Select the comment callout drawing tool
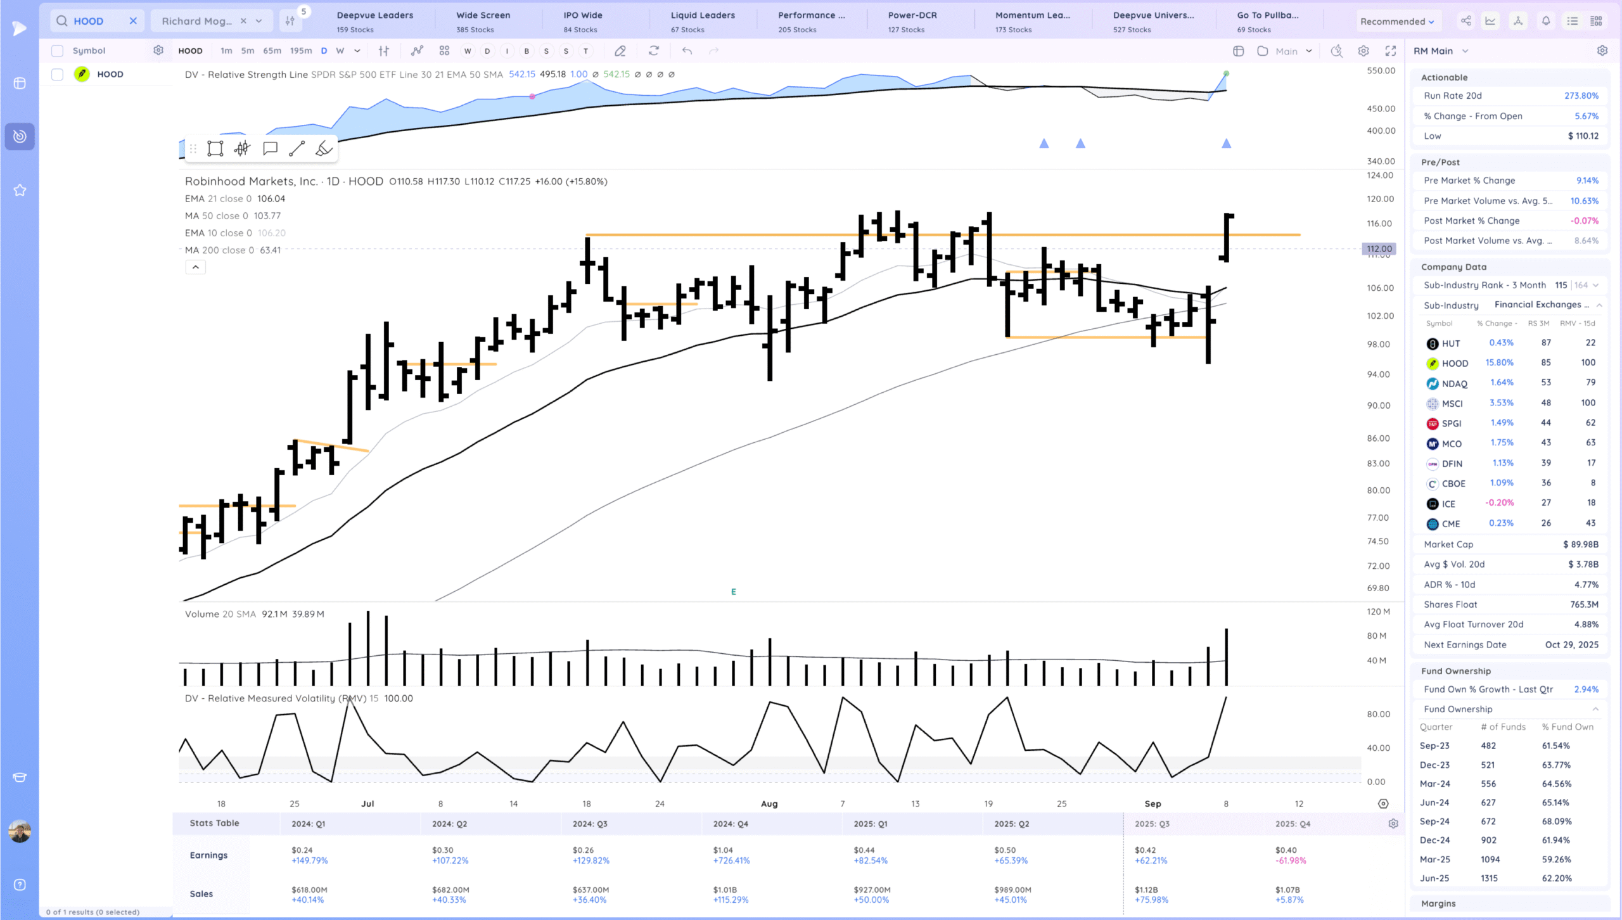Screen dimensions: 1622x920 tap(270, 149)
